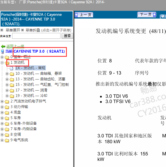The image size is (166, 167).
Task: Click the 3.0 TDI V6 bullet text
Action: coord(117,96)
